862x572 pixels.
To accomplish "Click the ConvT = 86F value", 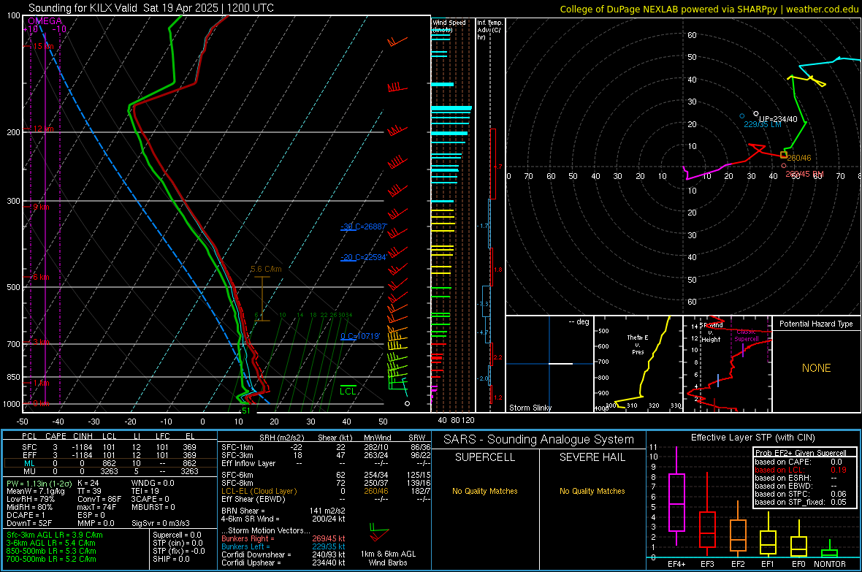I will click(x=99, y=500).
